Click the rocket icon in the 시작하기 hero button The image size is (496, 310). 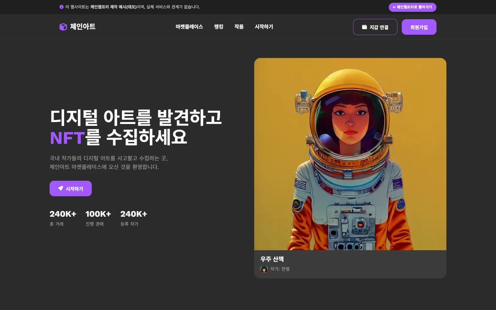[61, 188]
